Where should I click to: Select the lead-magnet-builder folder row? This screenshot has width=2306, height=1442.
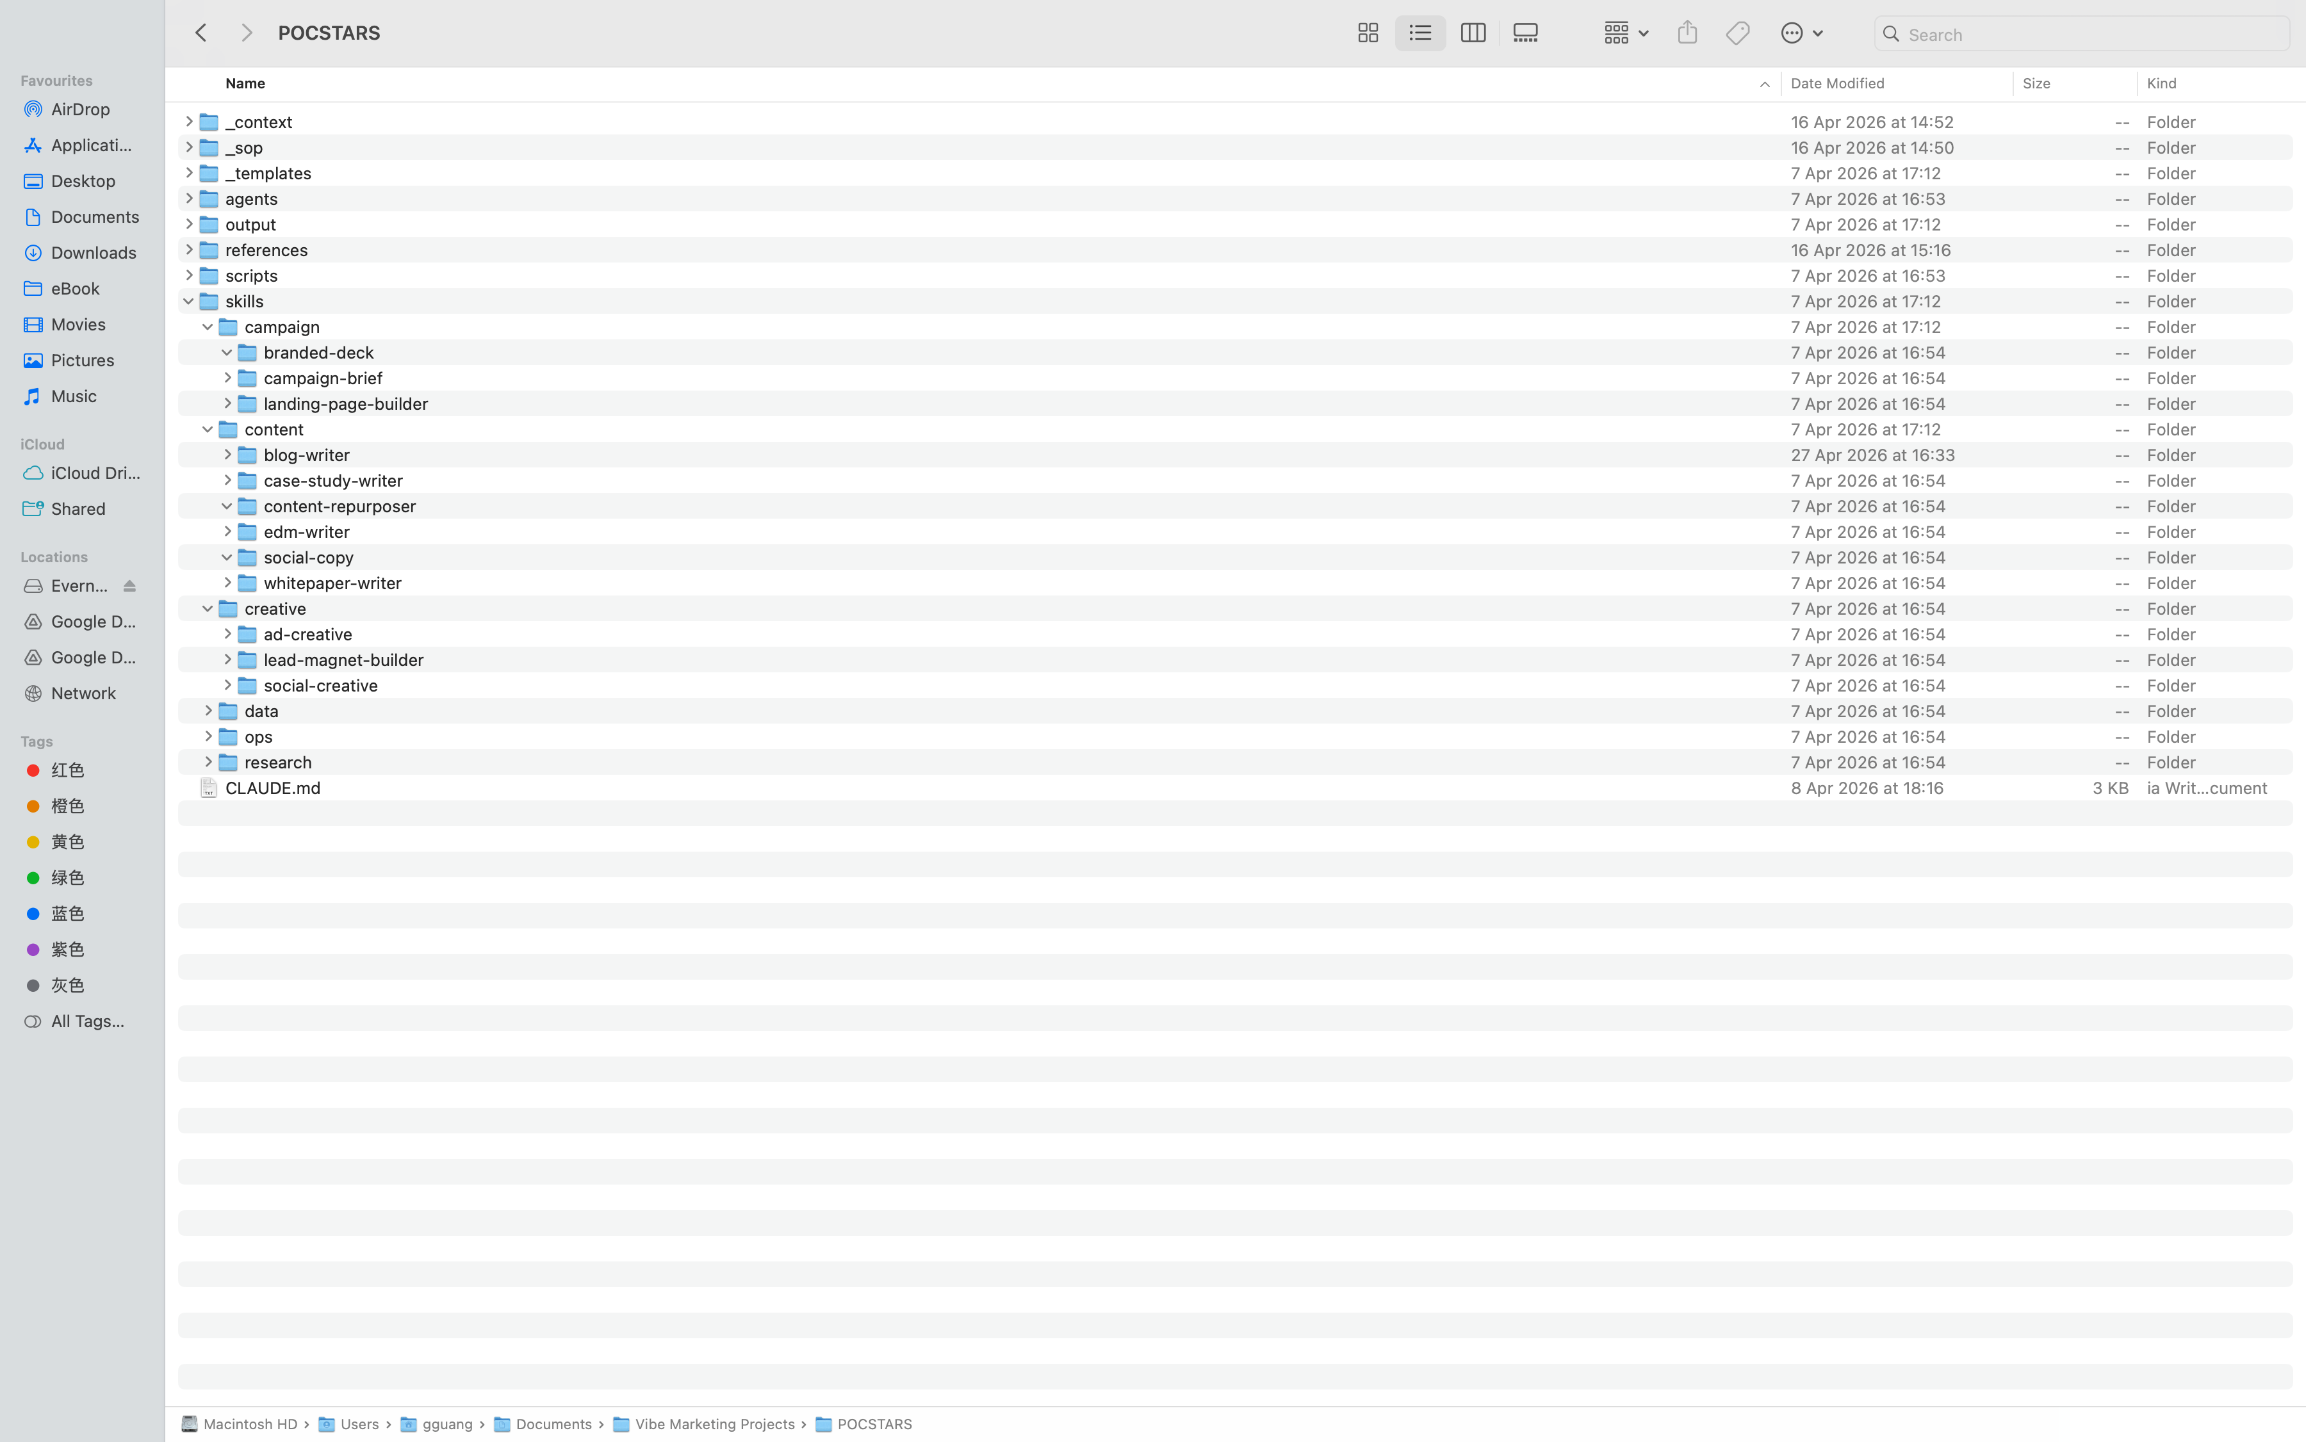coord(1234,660)
